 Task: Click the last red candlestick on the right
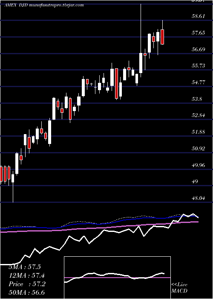pyautogui.click(x=162, y=37)
